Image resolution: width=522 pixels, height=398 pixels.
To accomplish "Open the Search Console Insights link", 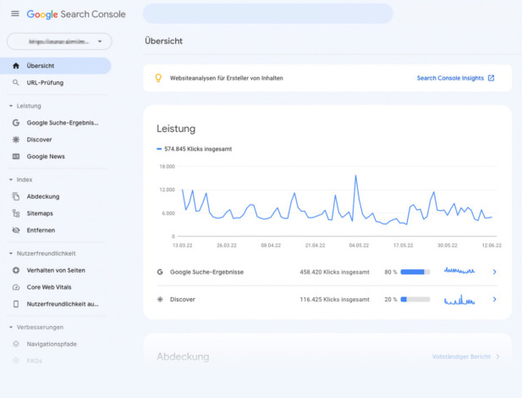I will [x=450, y=78].
